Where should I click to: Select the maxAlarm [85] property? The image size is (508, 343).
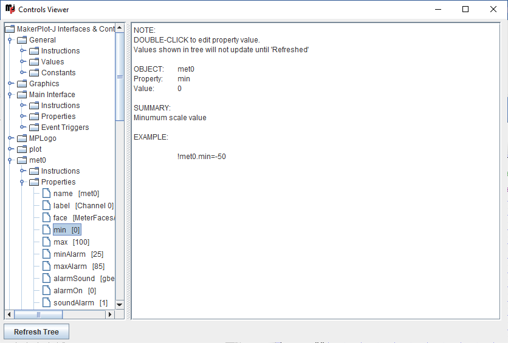coord(79,267)
